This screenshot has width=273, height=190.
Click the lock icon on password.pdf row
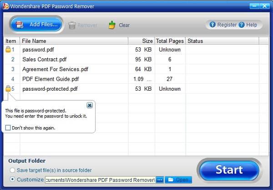tap(8, 49)
